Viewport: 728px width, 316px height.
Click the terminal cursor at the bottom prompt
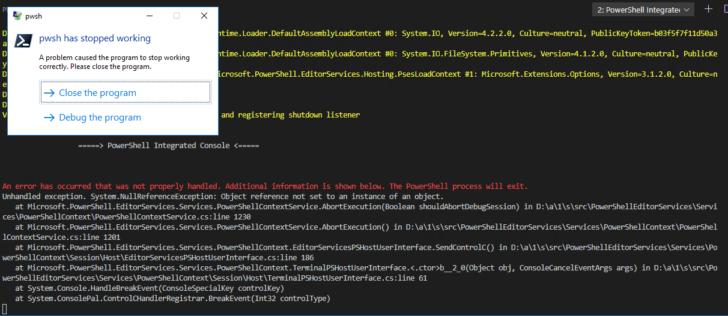(x=5, y=309)
